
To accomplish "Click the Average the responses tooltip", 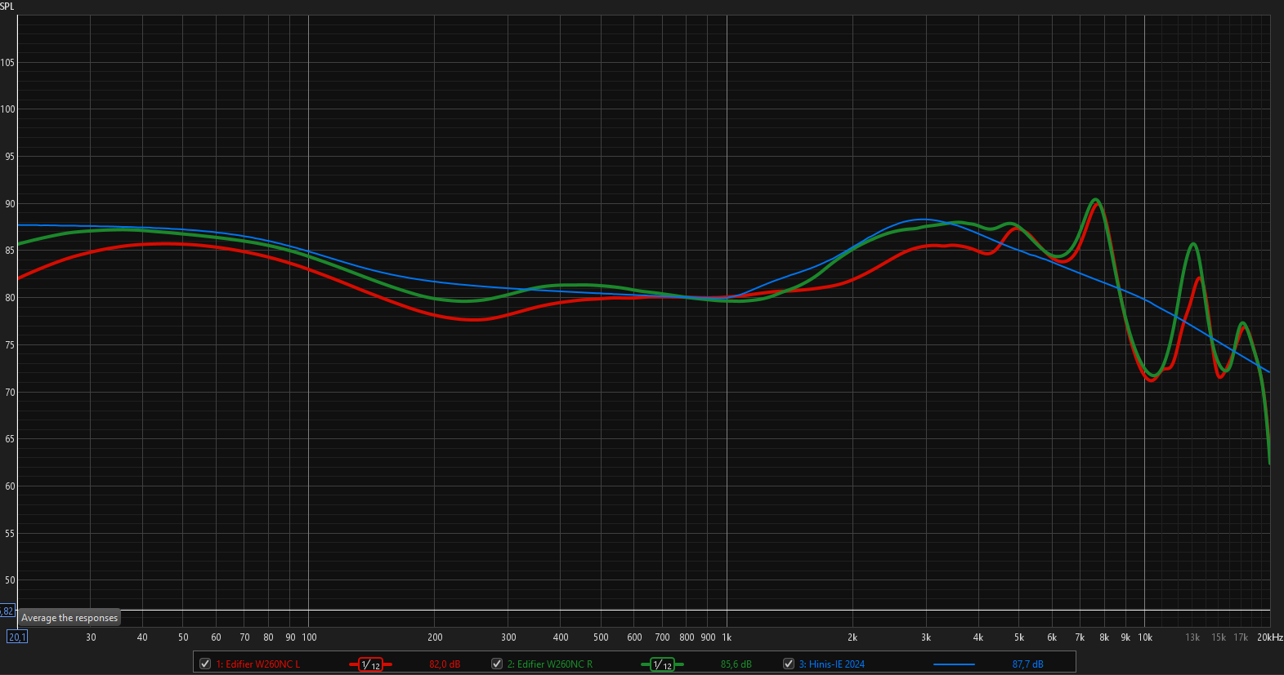I will point(69,618).
